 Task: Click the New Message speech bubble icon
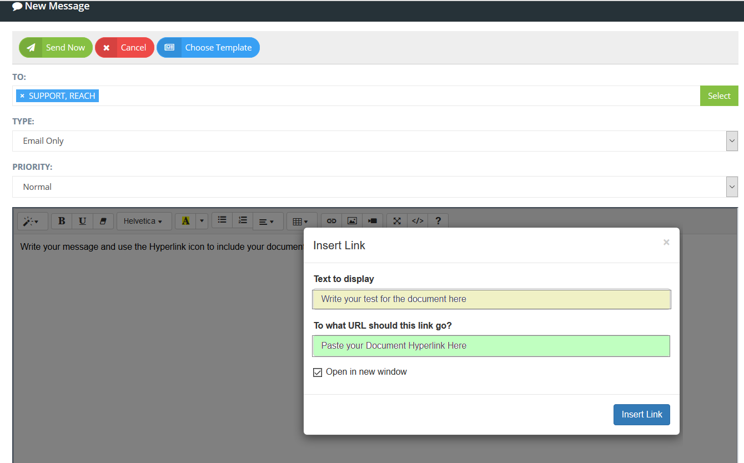click(17, 7)
